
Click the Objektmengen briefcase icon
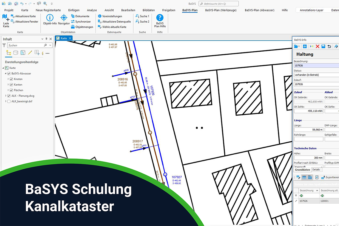tap(73, 27)
